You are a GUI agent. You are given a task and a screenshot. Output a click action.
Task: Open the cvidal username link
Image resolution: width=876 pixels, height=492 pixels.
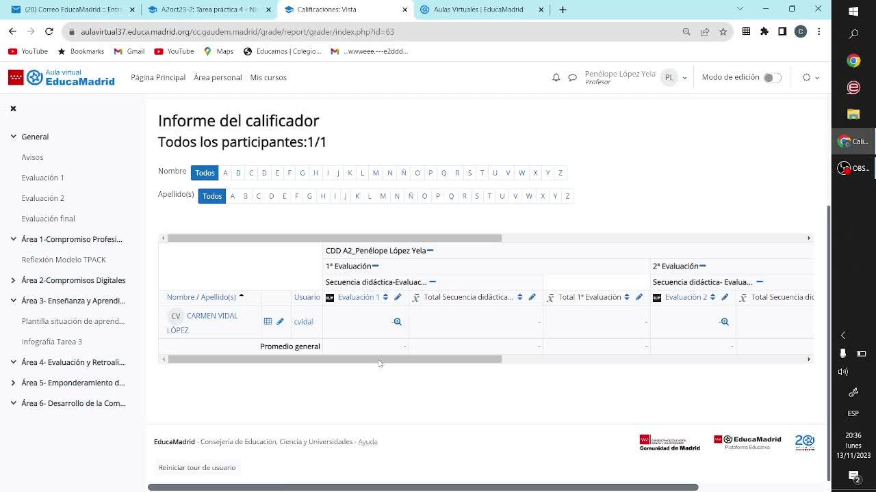pyautogui.click(x=303, y=322)
